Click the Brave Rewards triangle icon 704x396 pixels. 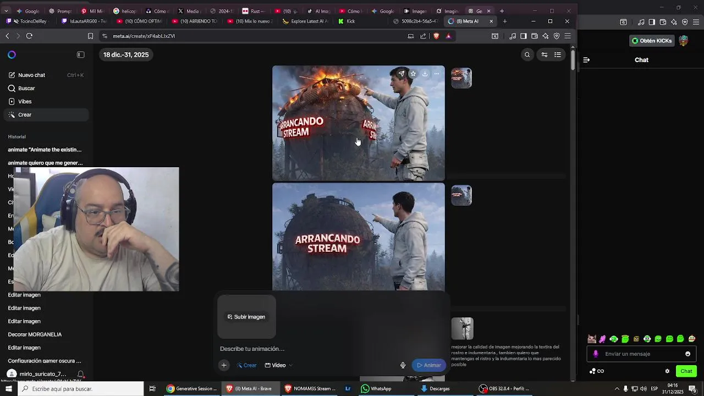click(x=449, y=36)
